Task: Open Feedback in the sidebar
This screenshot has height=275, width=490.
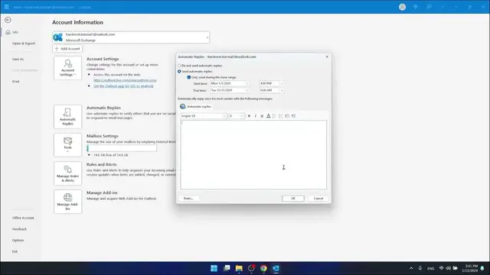Action: (19, 229)
